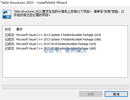This screenshot has width=130, height=100.
Task: Click the 取消 cancel button
Action: point(116,94)
